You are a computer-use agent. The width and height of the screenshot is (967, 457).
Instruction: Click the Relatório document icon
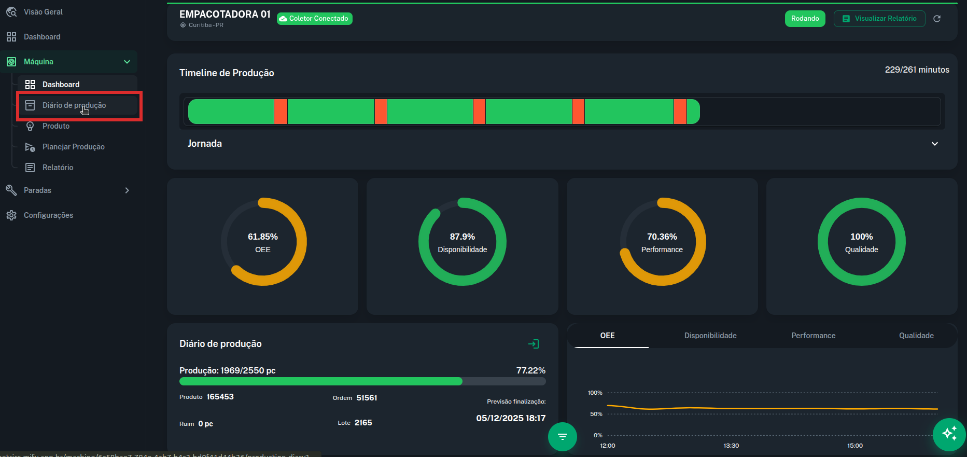[30, 168]
